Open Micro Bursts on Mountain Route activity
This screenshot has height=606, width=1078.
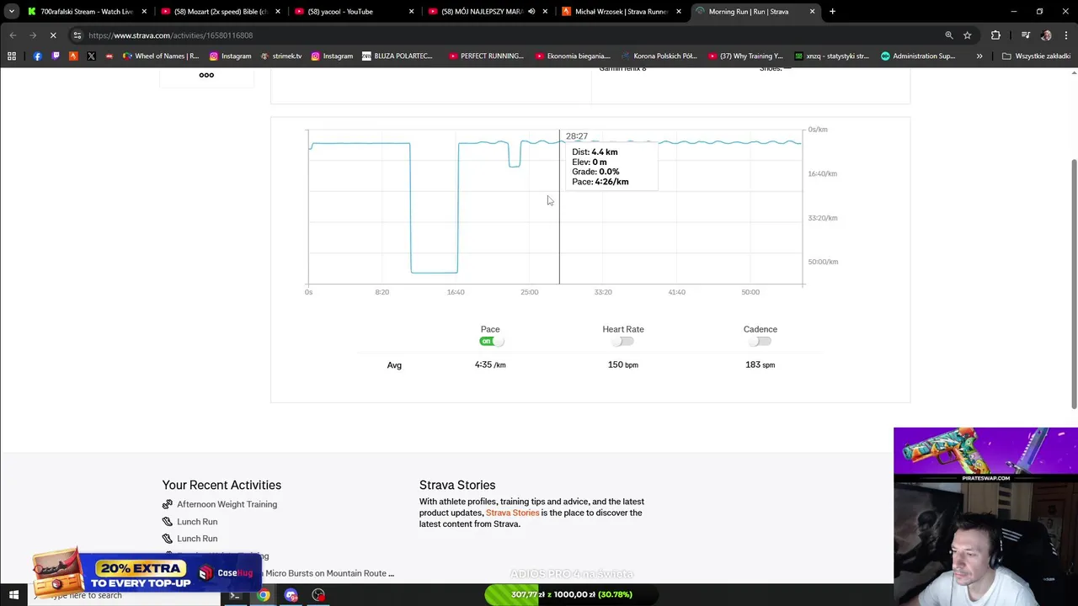click(329, 573)
